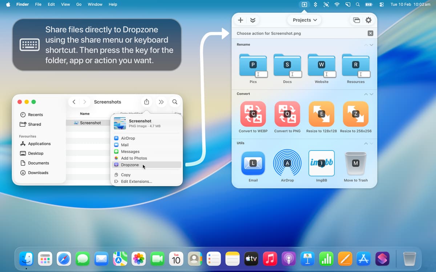Click Edit Extensions… in share menu
436x272 pixels.
tap(136, 181)
